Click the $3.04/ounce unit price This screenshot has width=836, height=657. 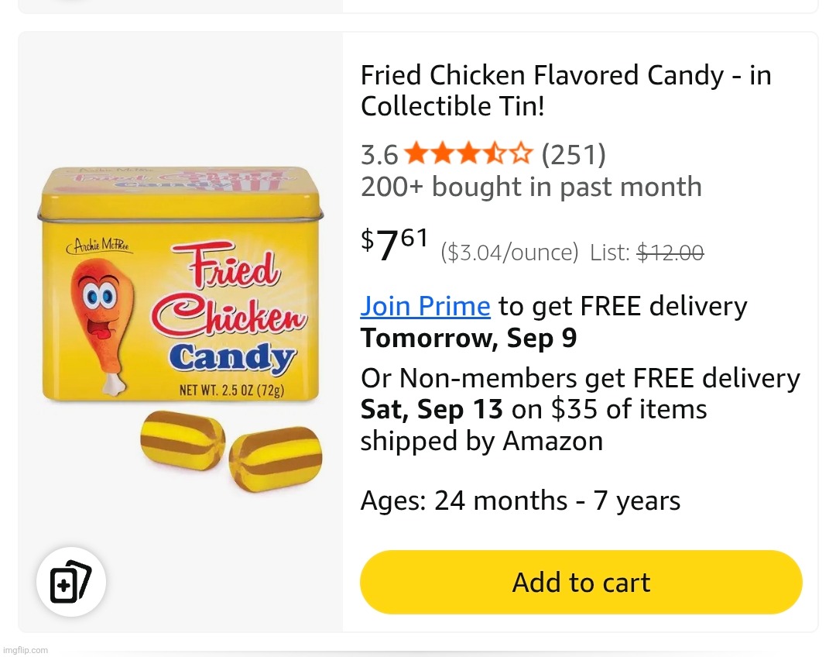[509, 253]
